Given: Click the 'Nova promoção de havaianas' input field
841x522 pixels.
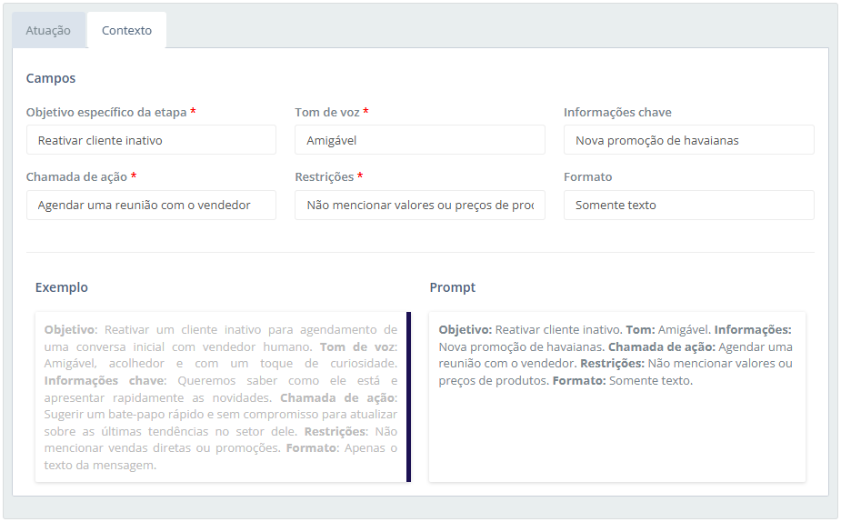Looking at the screenshot, I should [x=688, y=140].
